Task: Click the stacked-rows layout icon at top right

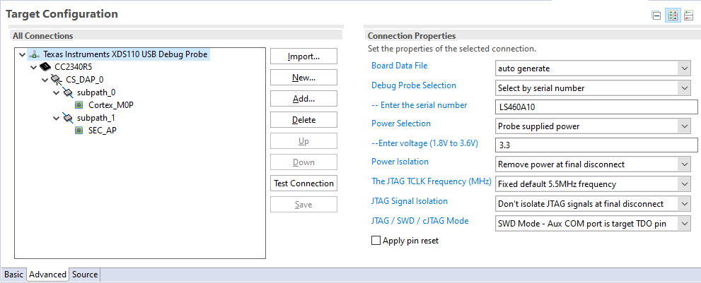Action: [x=689, y=16]
